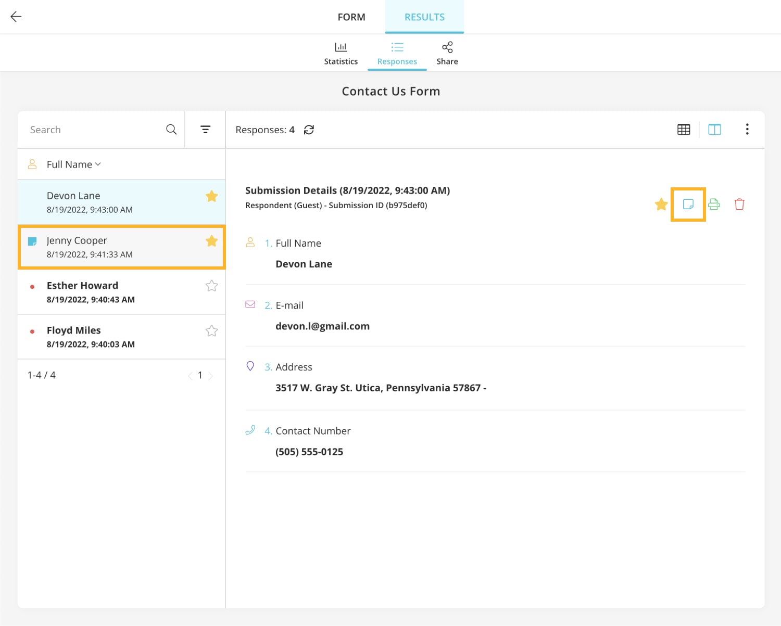The width and height of the screenshot is (781, 626).
Task: Unstar Devon Lane's submission in the list
Action: click(x=211, y=196)
